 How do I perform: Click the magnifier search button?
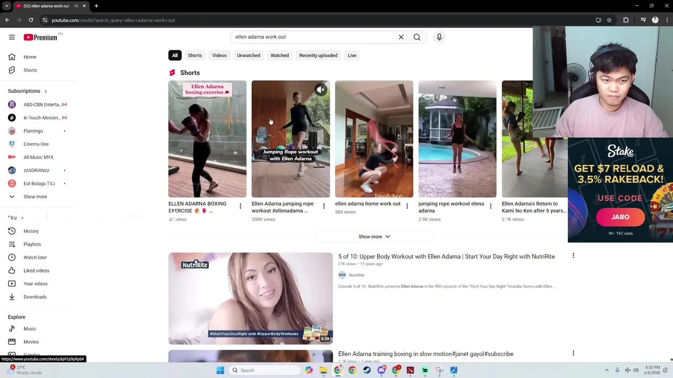(417, 37)
